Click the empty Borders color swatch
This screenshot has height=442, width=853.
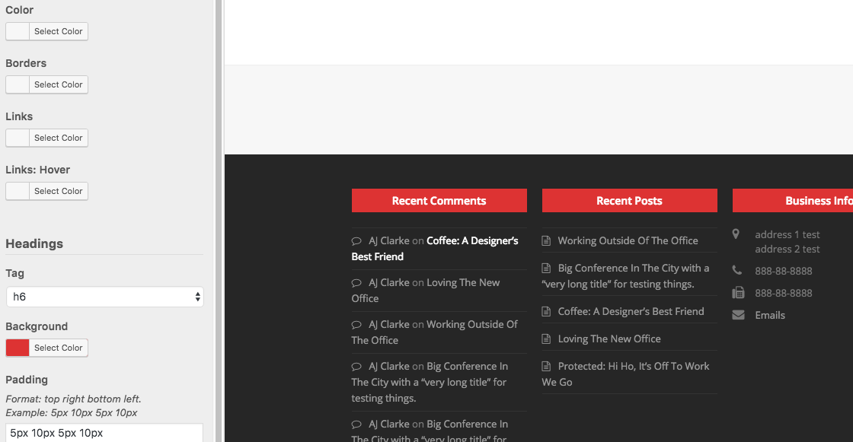click(x=18, y=84)
